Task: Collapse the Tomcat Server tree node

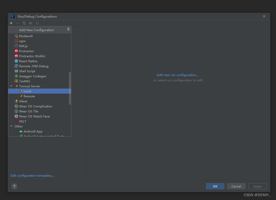Action: point(11,86)
